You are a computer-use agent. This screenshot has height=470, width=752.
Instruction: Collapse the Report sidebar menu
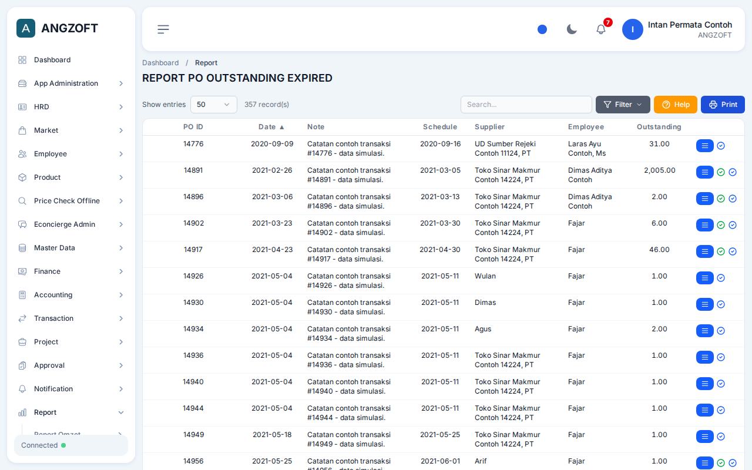pyautogui.click(x=71, y=412)
